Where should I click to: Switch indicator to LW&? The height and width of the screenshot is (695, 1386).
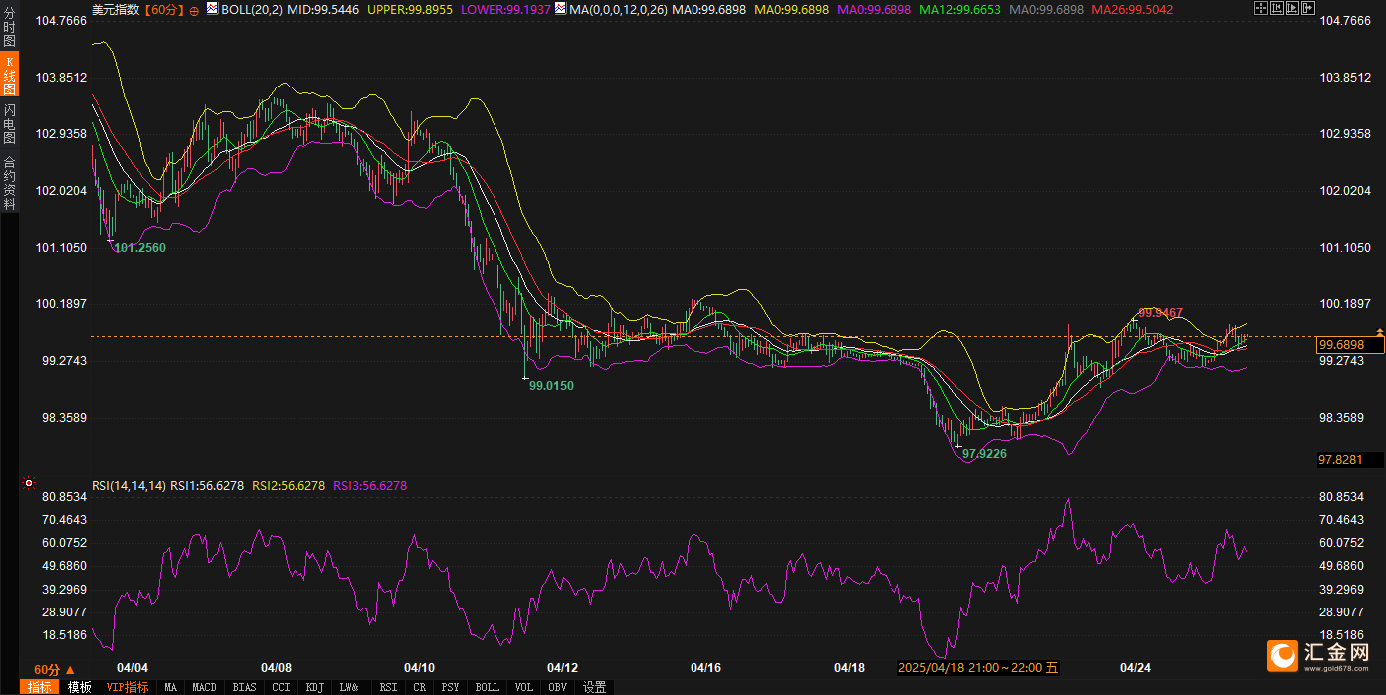tap(348, 687)
